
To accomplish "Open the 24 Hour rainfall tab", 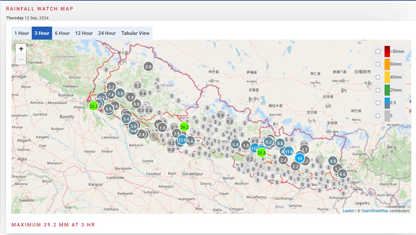I will click(107, 33).
